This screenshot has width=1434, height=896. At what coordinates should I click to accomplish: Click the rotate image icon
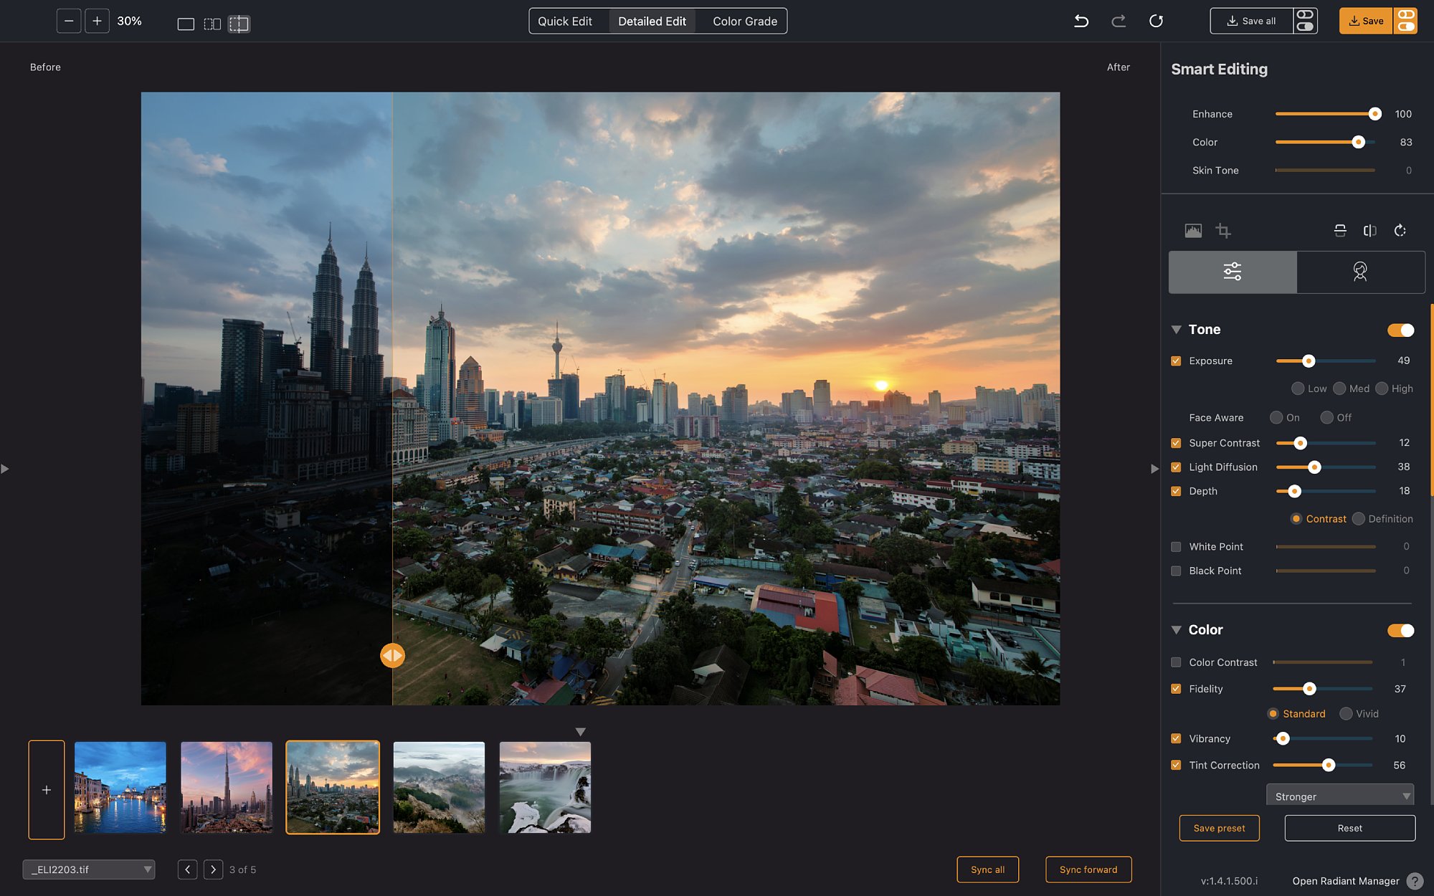click(1400, 230)
